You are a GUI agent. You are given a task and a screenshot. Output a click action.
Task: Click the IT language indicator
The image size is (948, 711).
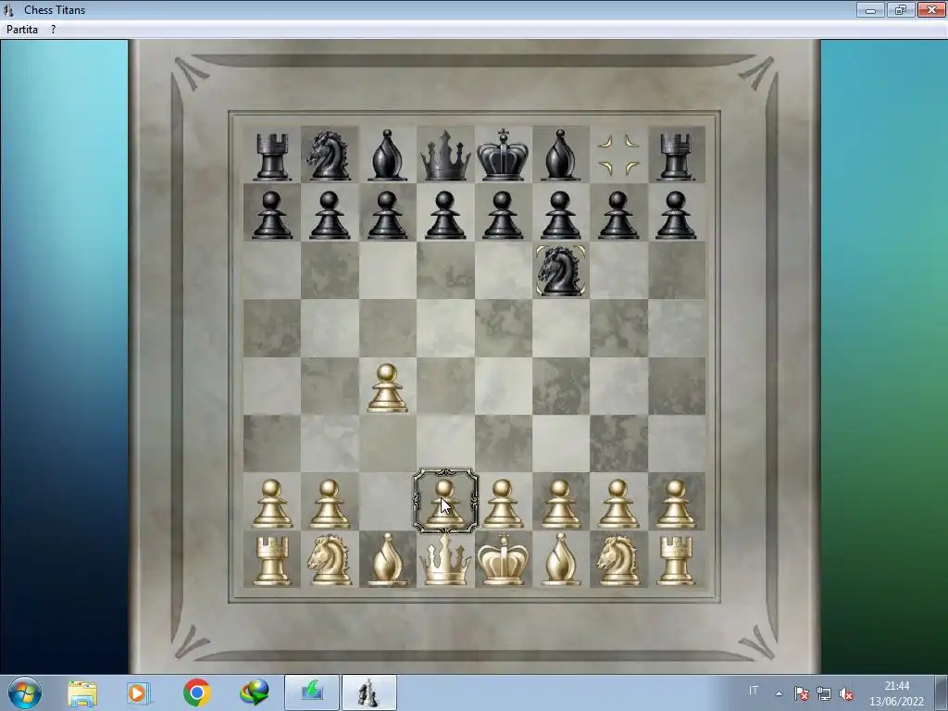click(754, 691)
